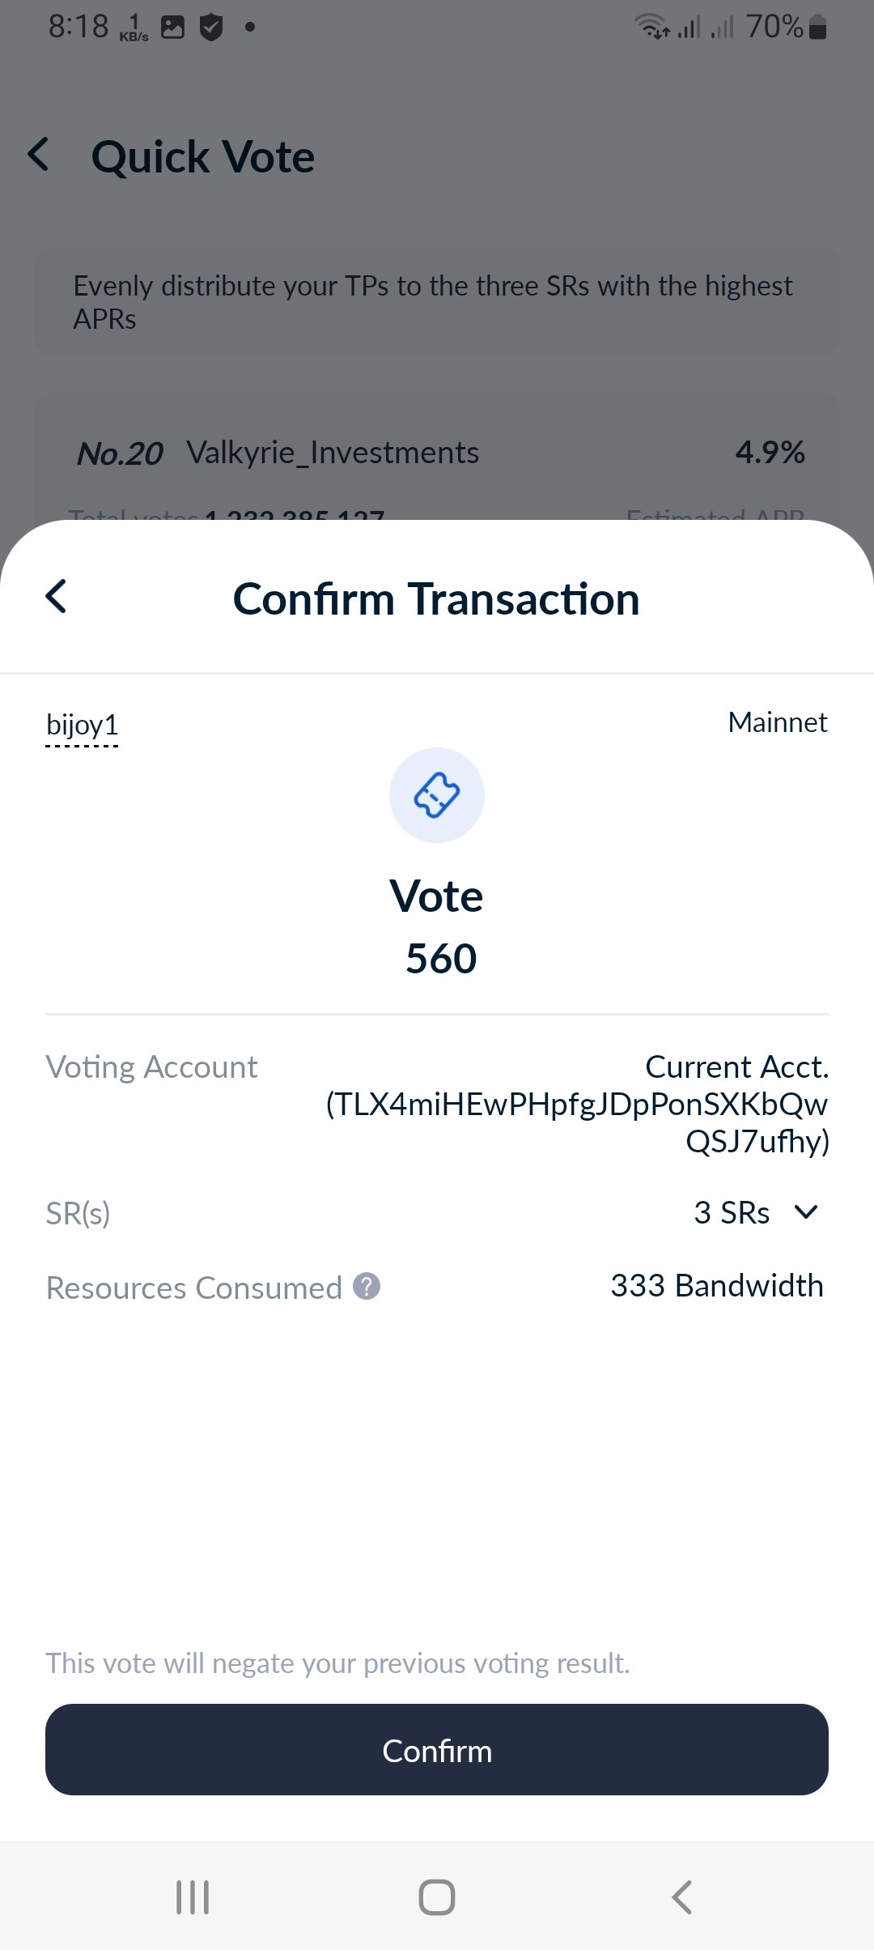The height and width of the screenshot is (1950, 874).
Task: Tap Android back navigation arrow
Action: 682,1897
